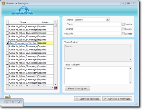This screenshot has height=110, width=142.
Task: Click the Idioma column header in grid
Action: click(x=46, y=22)
